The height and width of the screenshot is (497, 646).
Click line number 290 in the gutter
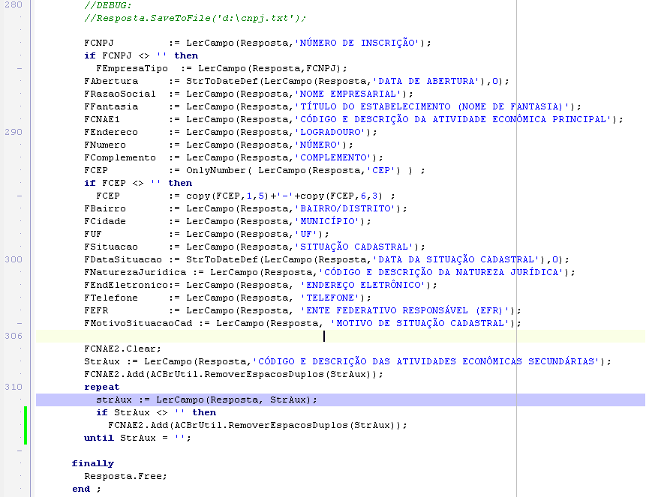(14, 132)
